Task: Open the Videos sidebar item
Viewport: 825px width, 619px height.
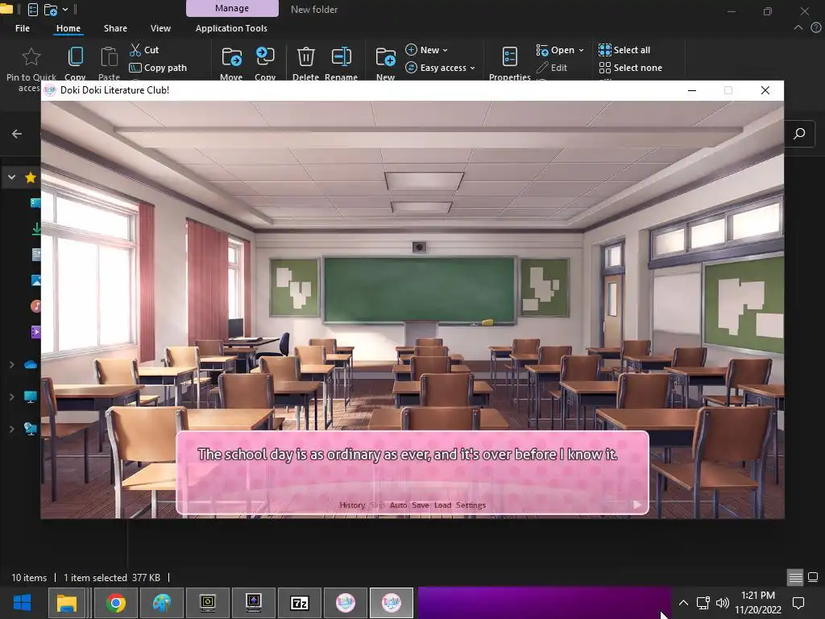Action: tap(35, 331)
